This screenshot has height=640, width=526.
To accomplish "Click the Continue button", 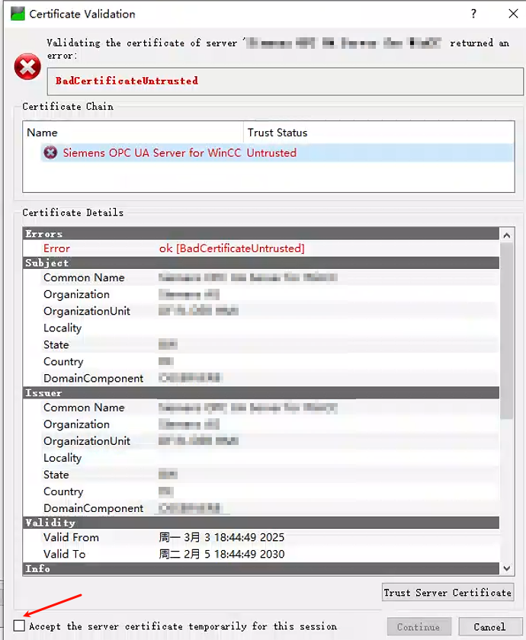I will (x=419, y=626).
